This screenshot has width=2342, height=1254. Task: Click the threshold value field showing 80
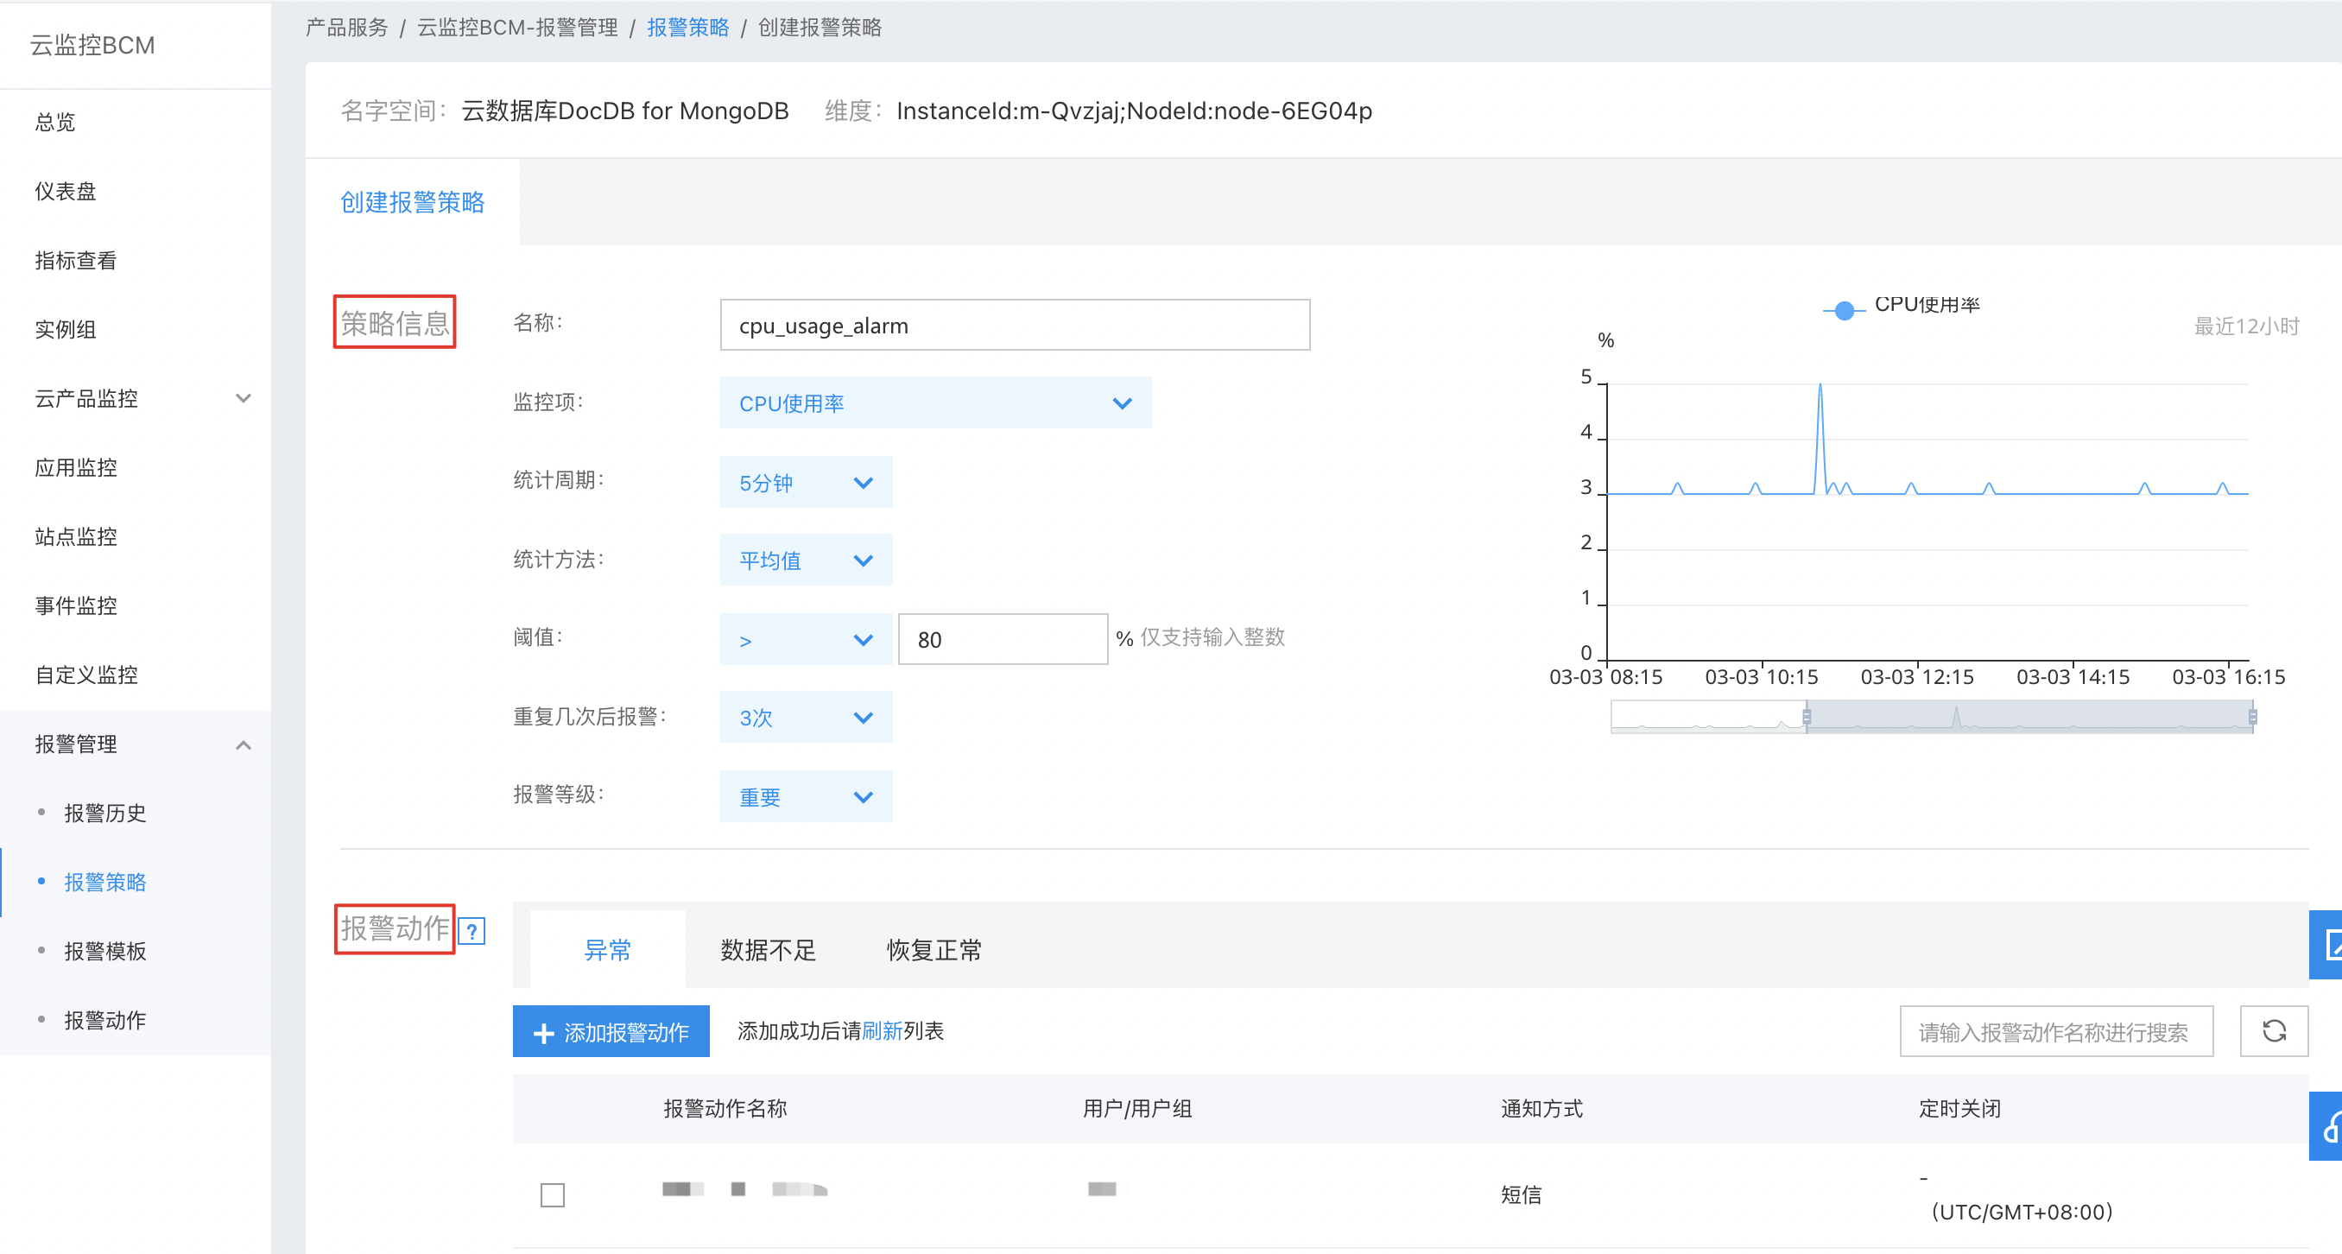pos(1003,639)
